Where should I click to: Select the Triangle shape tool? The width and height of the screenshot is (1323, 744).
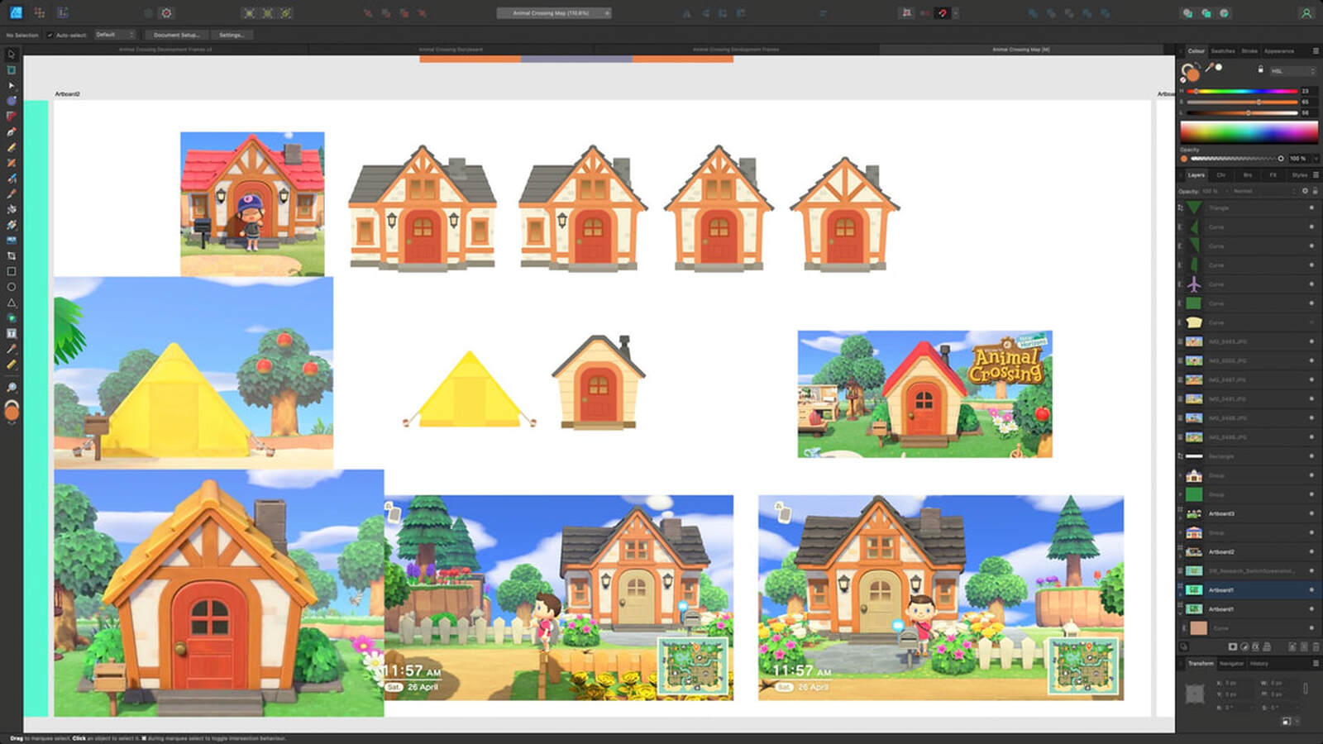point(12,303)
